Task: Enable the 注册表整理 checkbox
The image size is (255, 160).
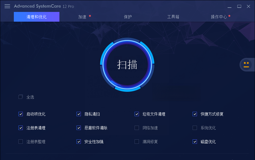Action: (x=21, y=142)
